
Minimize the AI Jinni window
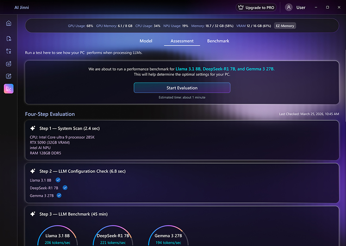coord(316,7)
